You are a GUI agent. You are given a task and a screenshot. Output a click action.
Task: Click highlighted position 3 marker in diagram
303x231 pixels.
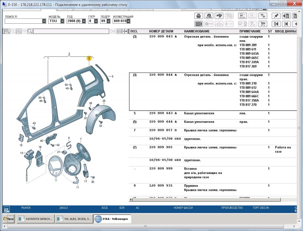point(89,58)
